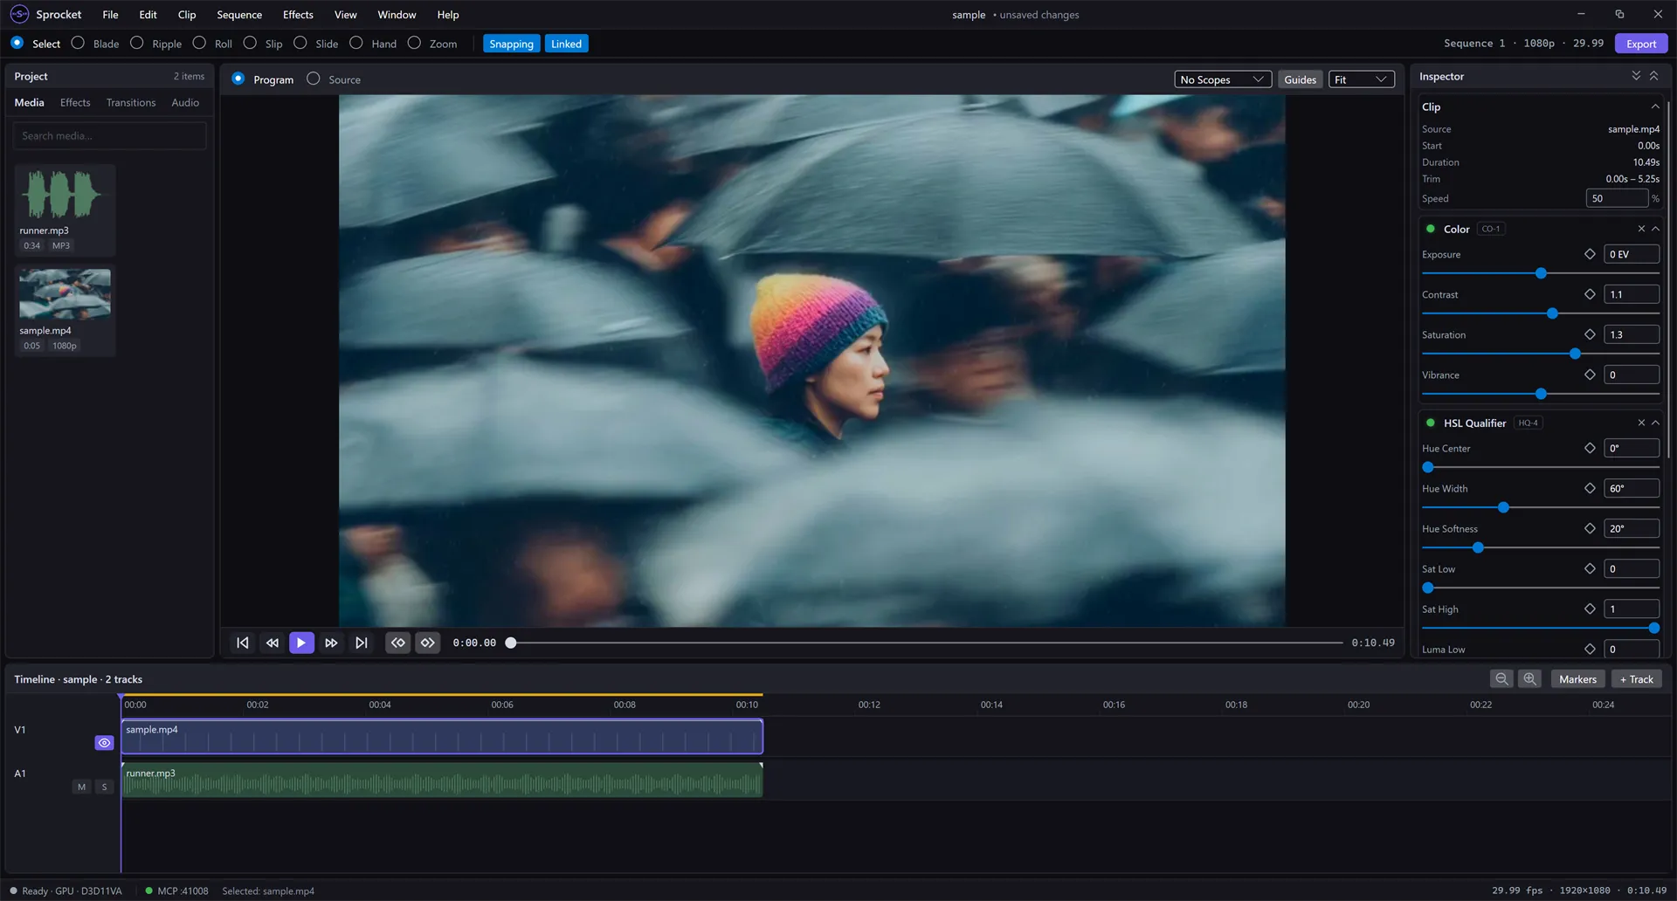The height and width of the screenshot is (901, 1677).
Task: Toggle the Snapping button
Action: [511, 44]
